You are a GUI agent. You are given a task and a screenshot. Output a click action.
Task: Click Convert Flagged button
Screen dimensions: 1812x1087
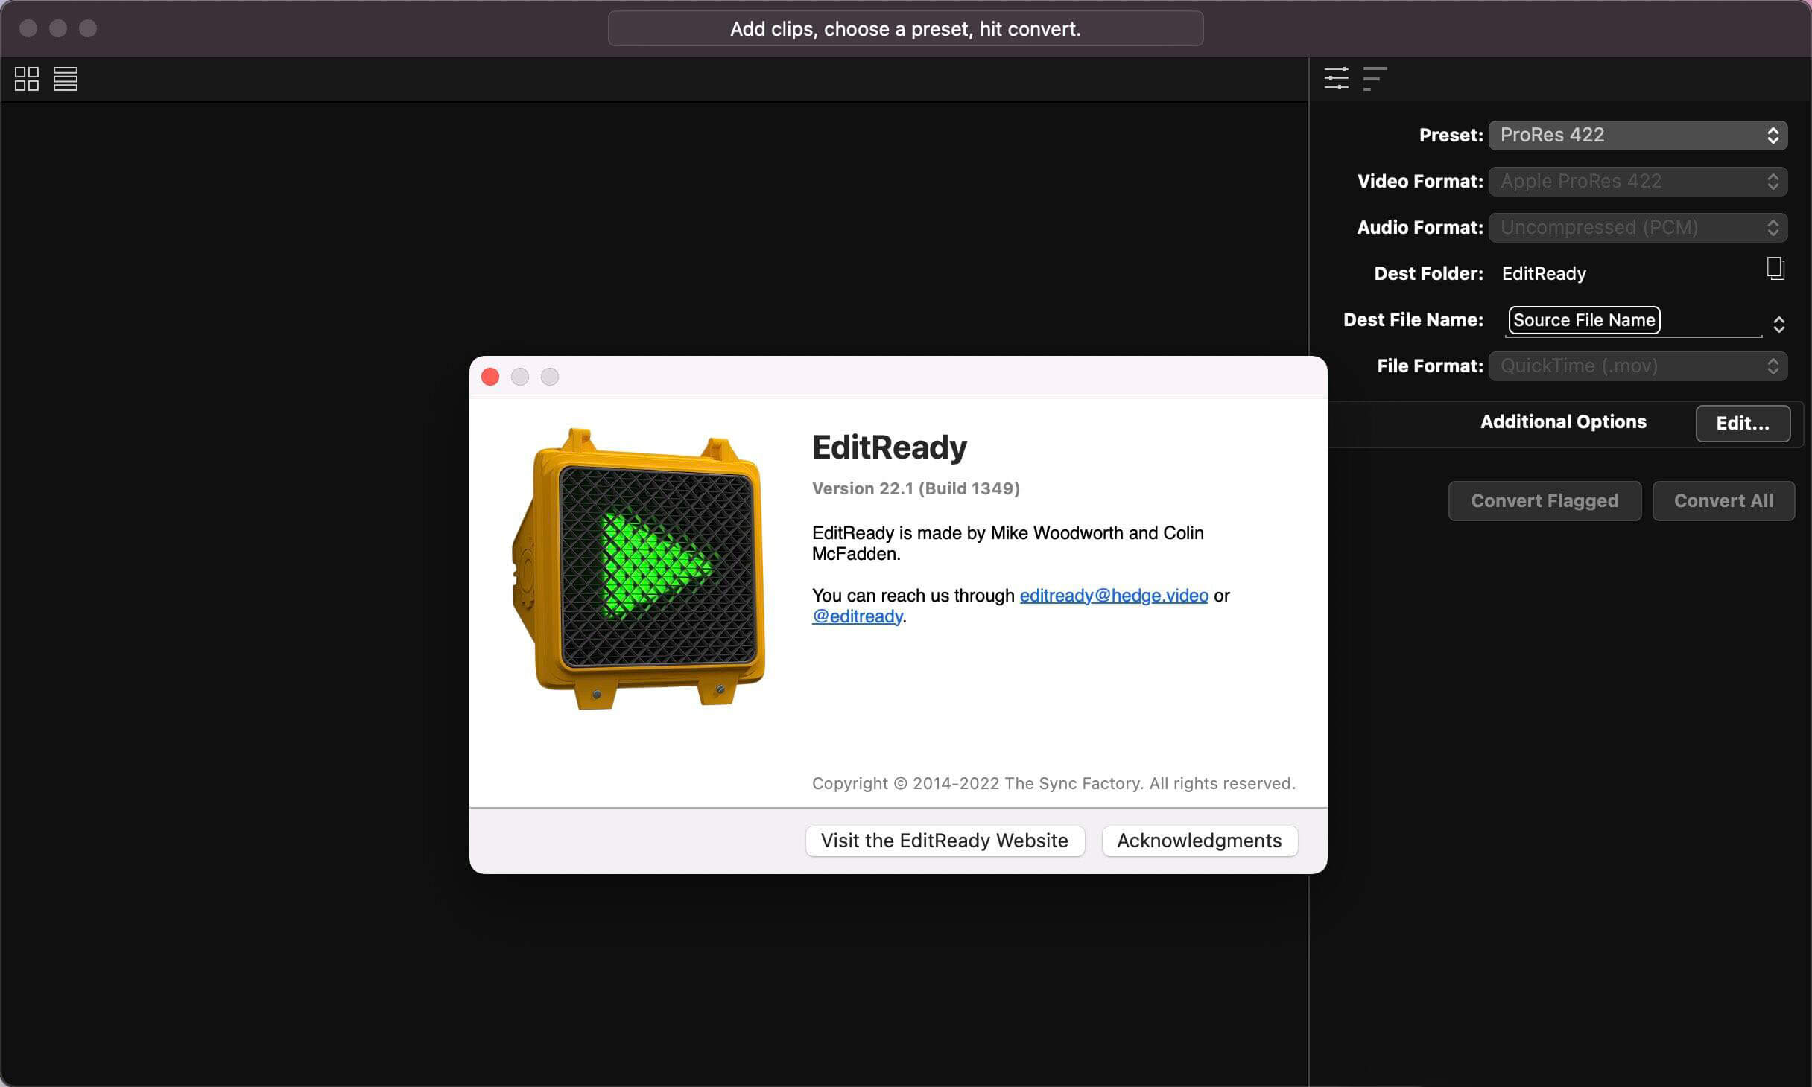[x=1545, y=501]
